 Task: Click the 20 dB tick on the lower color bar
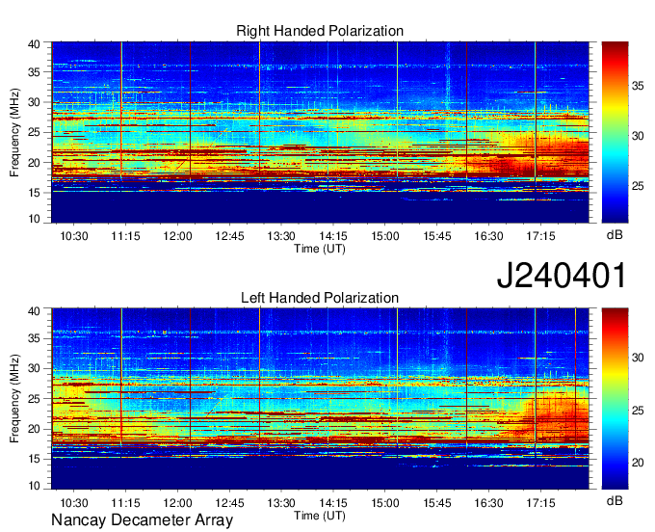[638, 463]
